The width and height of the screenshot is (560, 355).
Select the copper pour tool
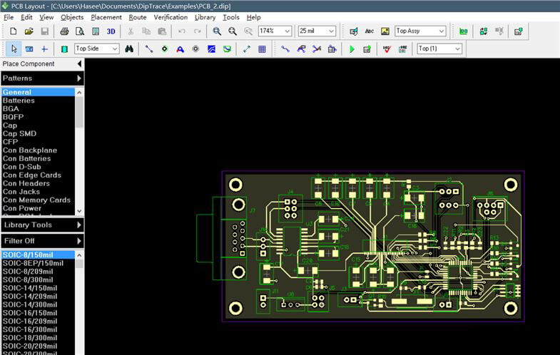(211, 49)
